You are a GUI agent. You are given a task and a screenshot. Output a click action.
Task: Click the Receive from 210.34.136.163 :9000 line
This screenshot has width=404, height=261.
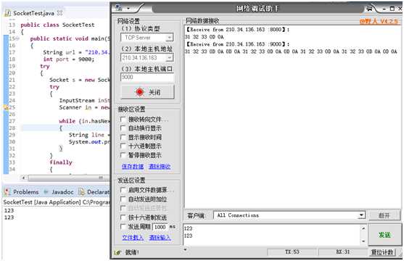[238, 44]
